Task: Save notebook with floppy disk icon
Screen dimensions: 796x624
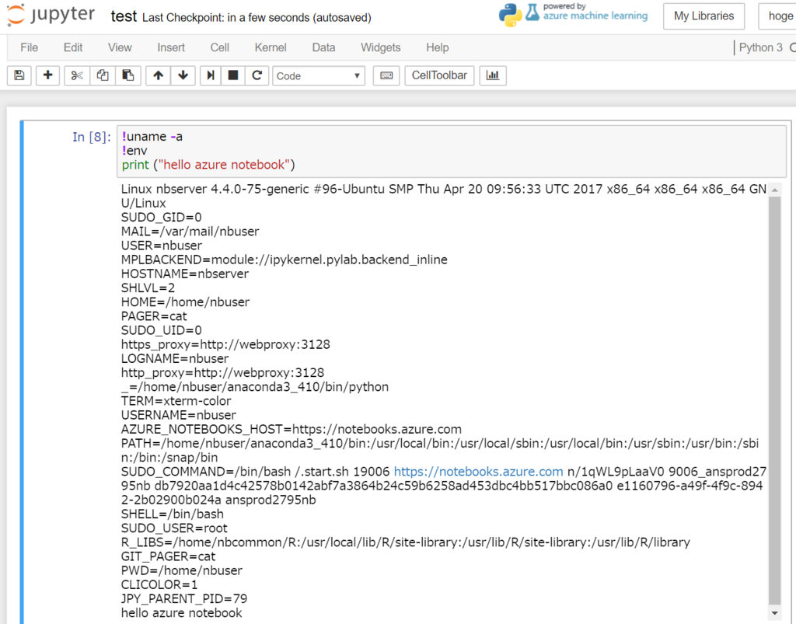Action: tap(19, 75)
